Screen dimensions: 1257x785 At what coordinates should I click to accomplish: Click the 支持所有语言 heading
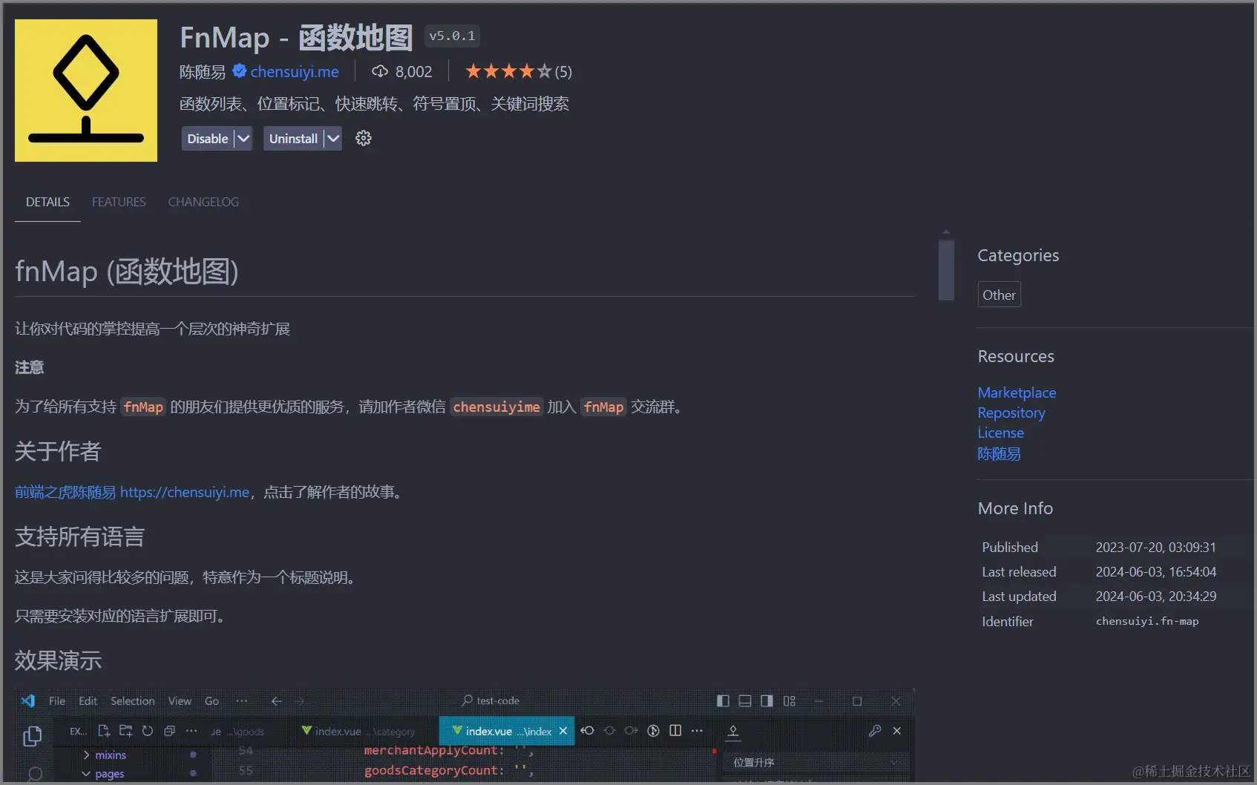pyautogui.click(x=79, y=536)
